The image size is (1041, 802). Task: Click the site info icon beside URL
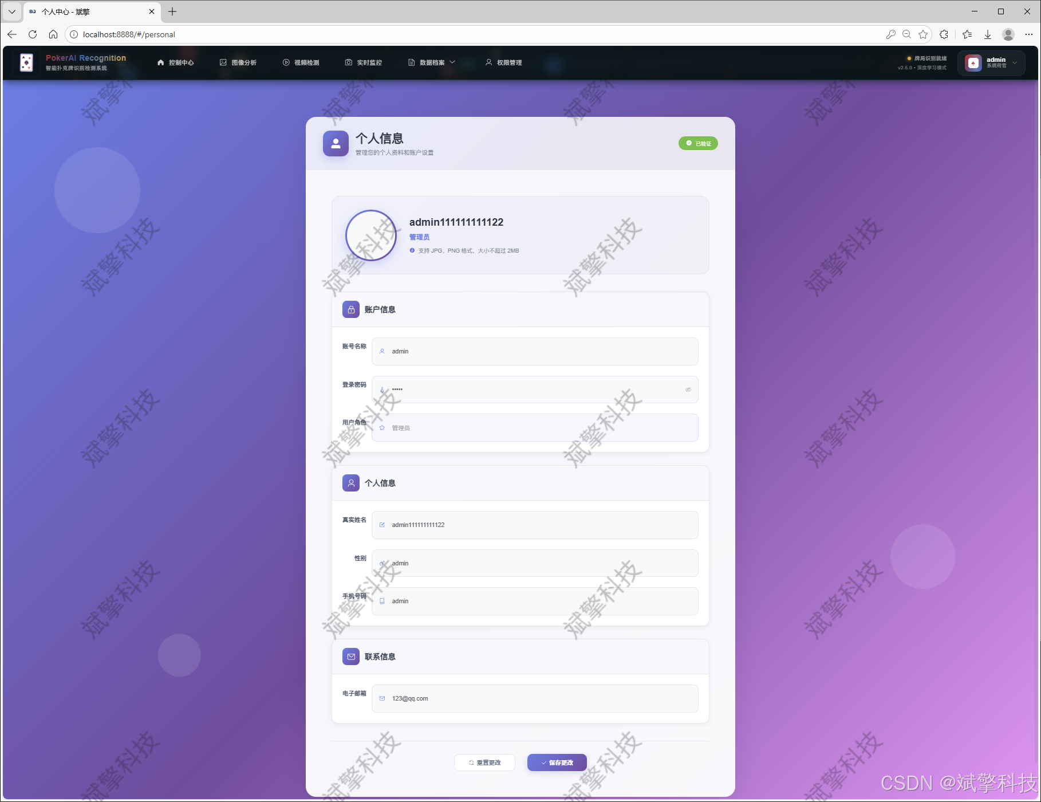[x=74, y=34]
